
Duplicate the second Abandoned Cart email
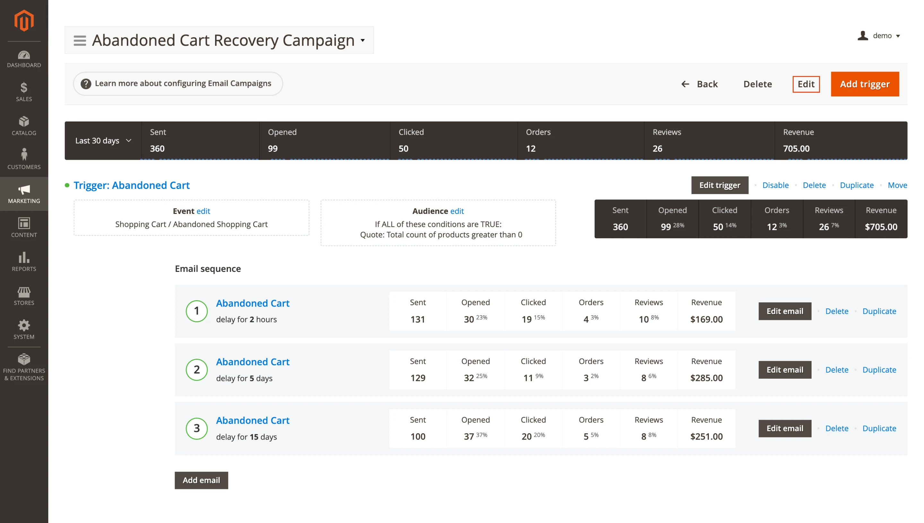pyautogui.click(x=879, y=370)
